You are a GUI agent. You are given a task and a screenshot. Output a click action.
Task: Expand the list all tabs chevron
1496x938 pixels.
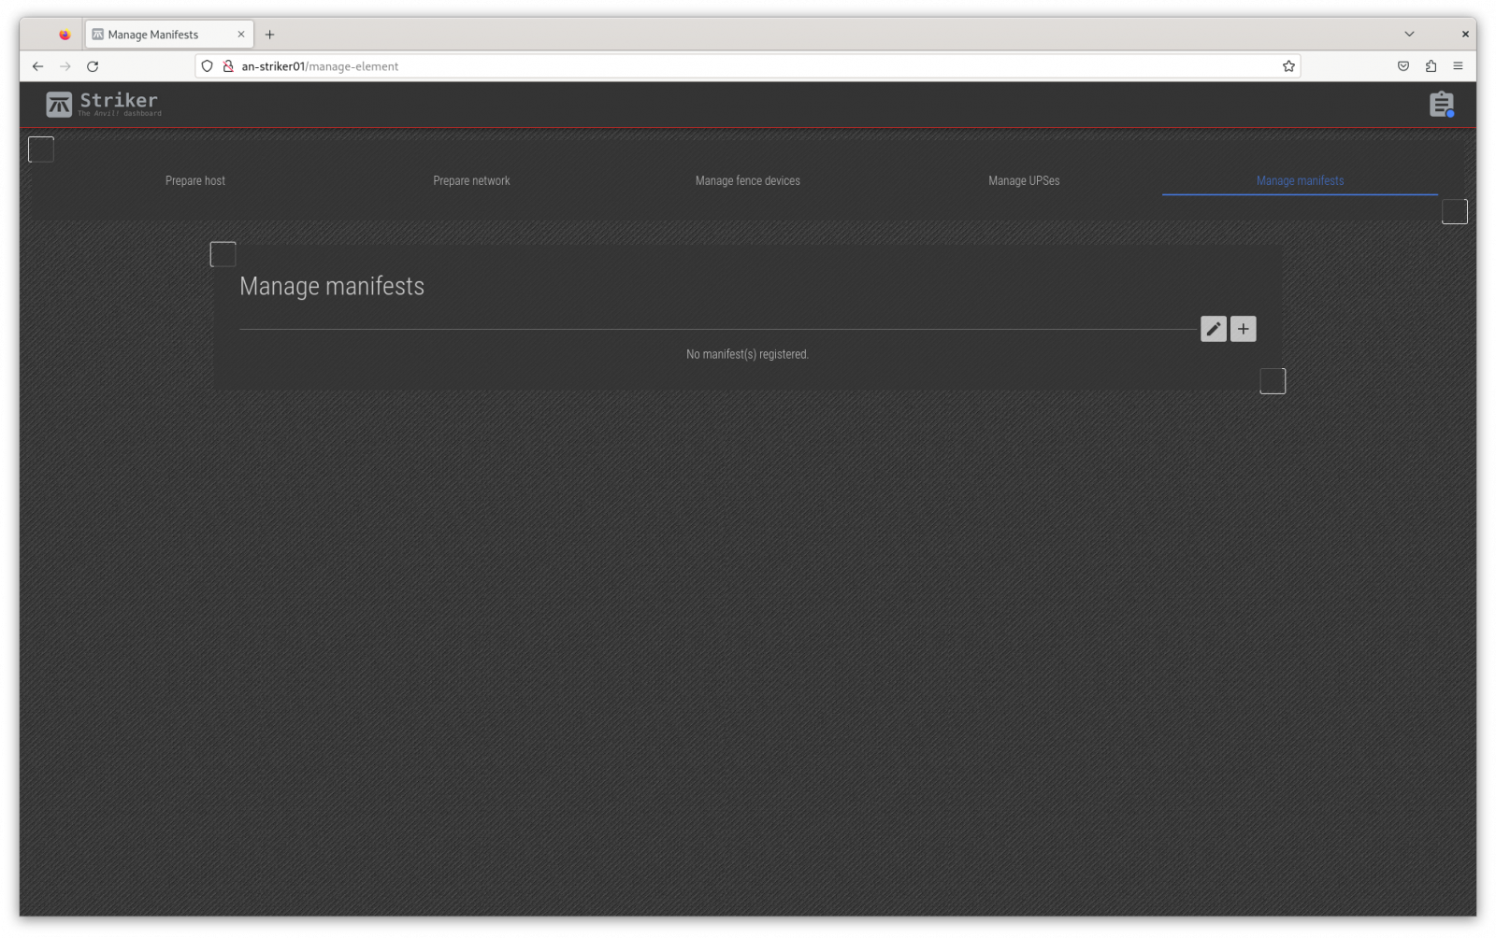click(1409, 34)
